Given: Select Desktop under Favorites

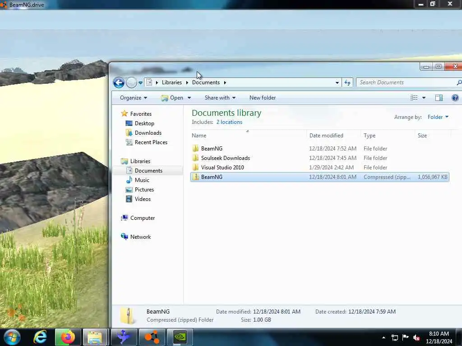Looking at the screenshot, I should 144,123.
